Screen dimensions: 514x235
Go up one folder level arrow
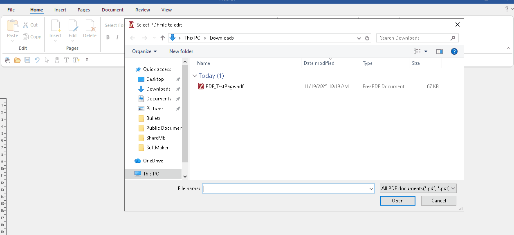[x=163, y=38]
